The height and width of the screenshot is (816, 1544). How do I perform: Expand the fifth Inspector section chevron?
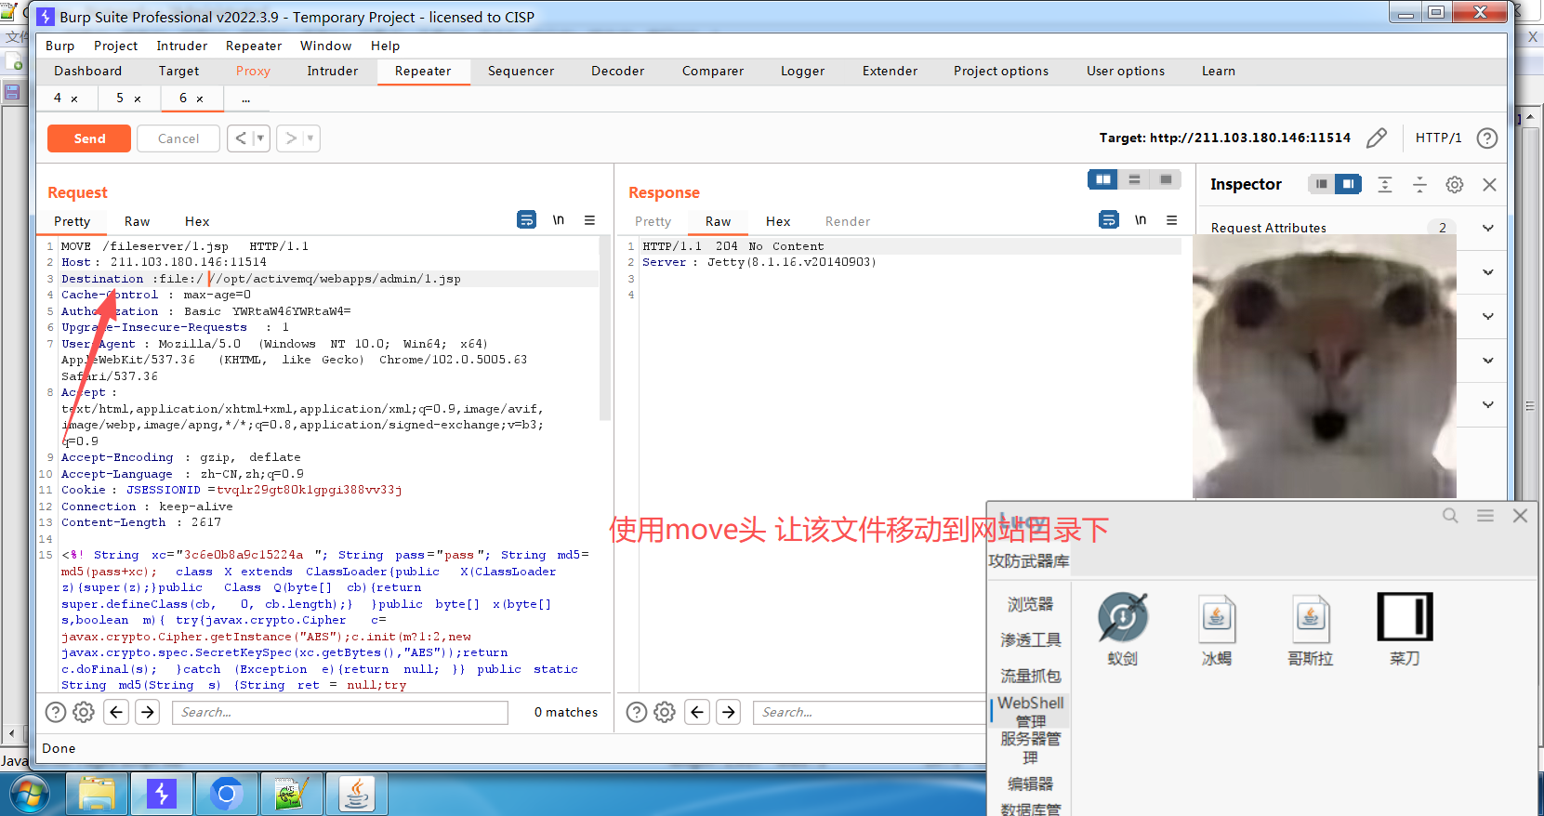[1487, 404]
